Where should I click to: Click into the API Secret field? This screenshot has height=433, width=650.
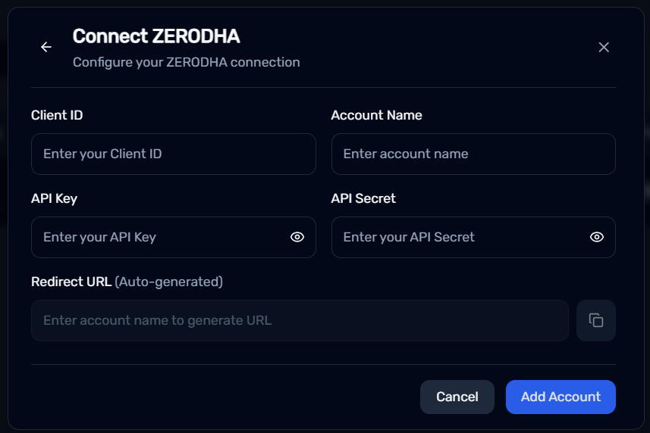473,238
